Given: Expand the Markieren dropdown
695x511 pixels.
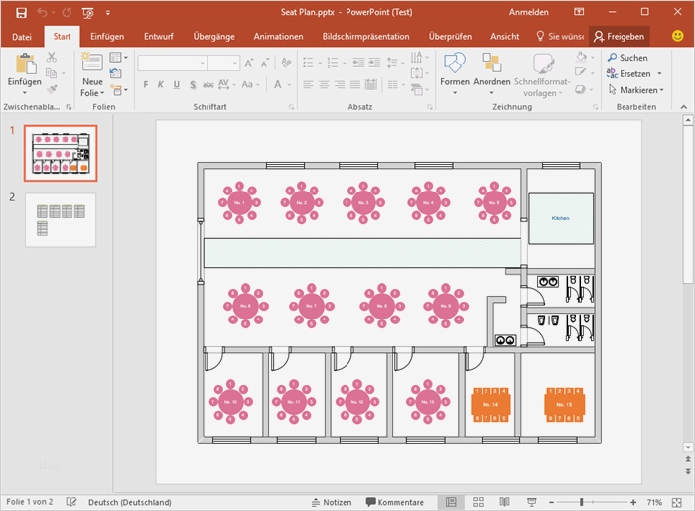Looking at the screenshot, I should [661, 90].
